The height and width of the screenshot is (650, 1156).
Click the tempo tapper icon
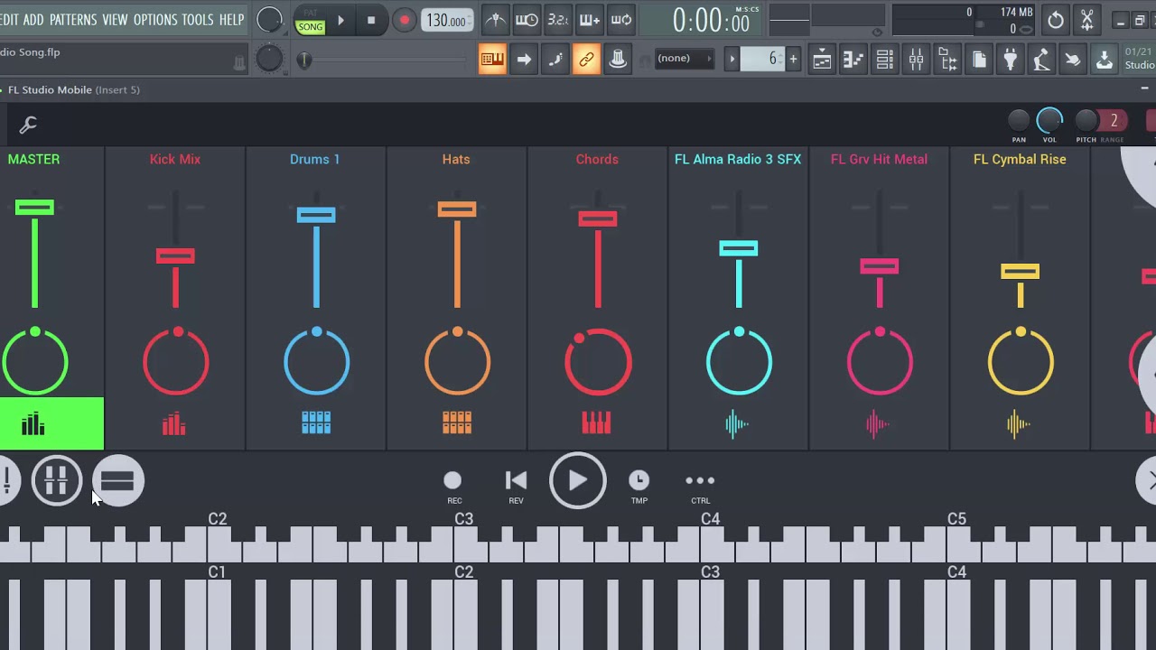click(1041, 60)
